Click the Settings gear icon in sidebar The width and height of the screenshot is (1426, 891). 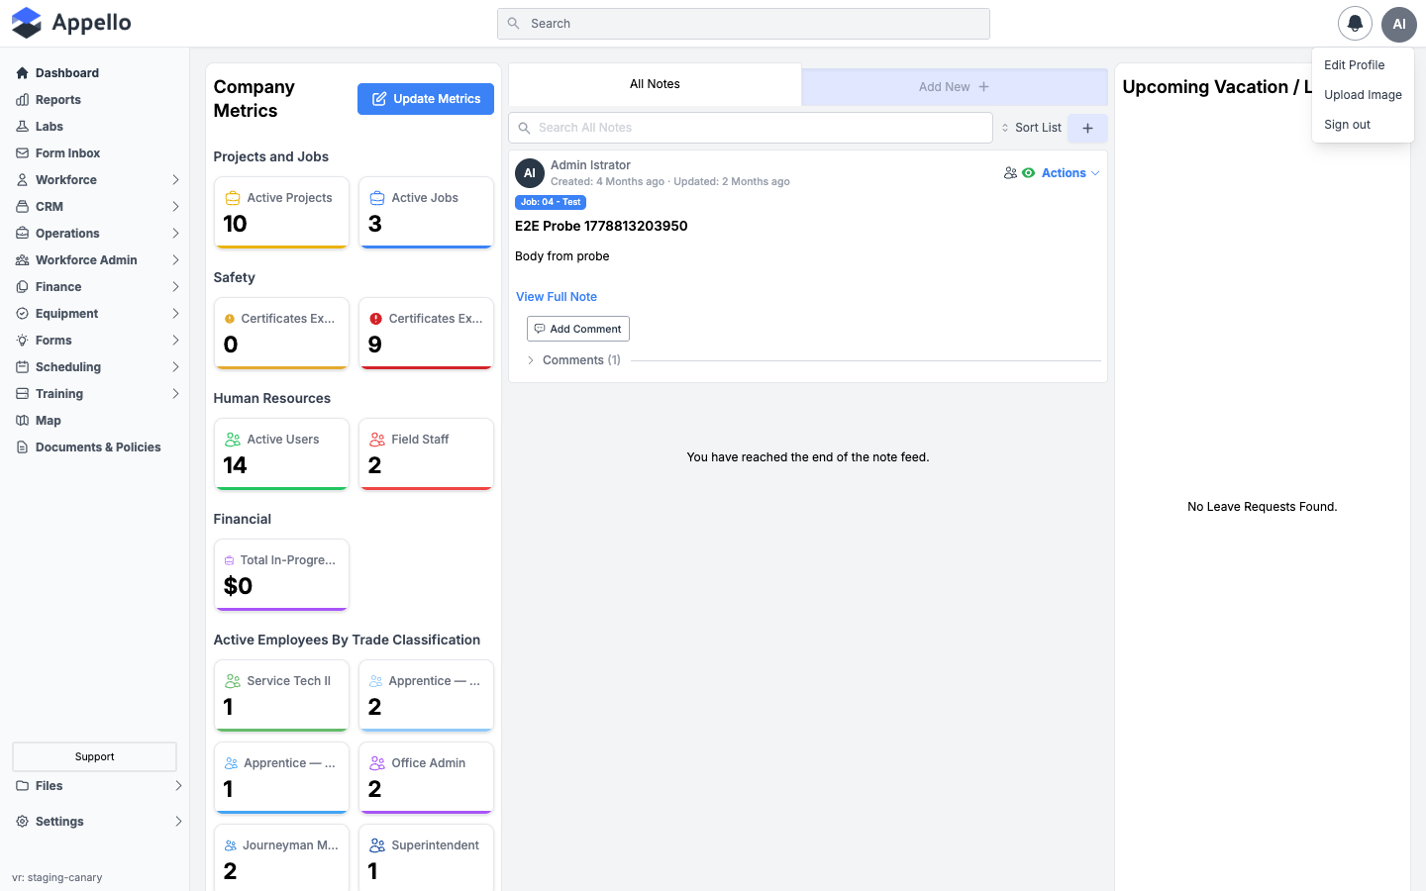(22, 822)
